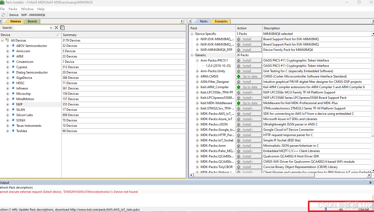Click the Infineon vendor icon
This screenshot has height=212, width=374.
pos(13,88)
